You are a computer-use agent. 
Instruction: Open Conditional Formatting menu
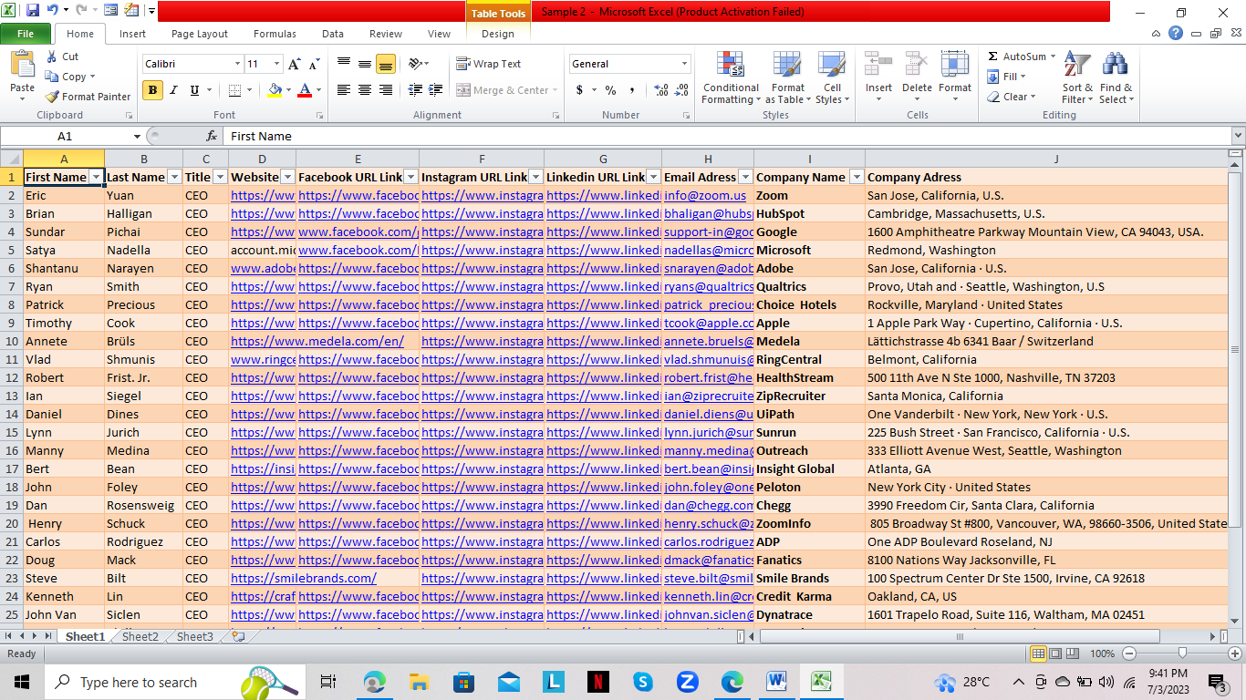coord(731,78)
